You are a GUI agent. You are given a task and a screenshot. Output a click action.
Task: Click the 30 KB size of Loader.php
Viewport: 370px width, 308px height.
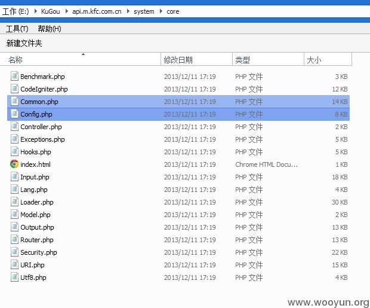pyautogui.click(x=340, y=202)
